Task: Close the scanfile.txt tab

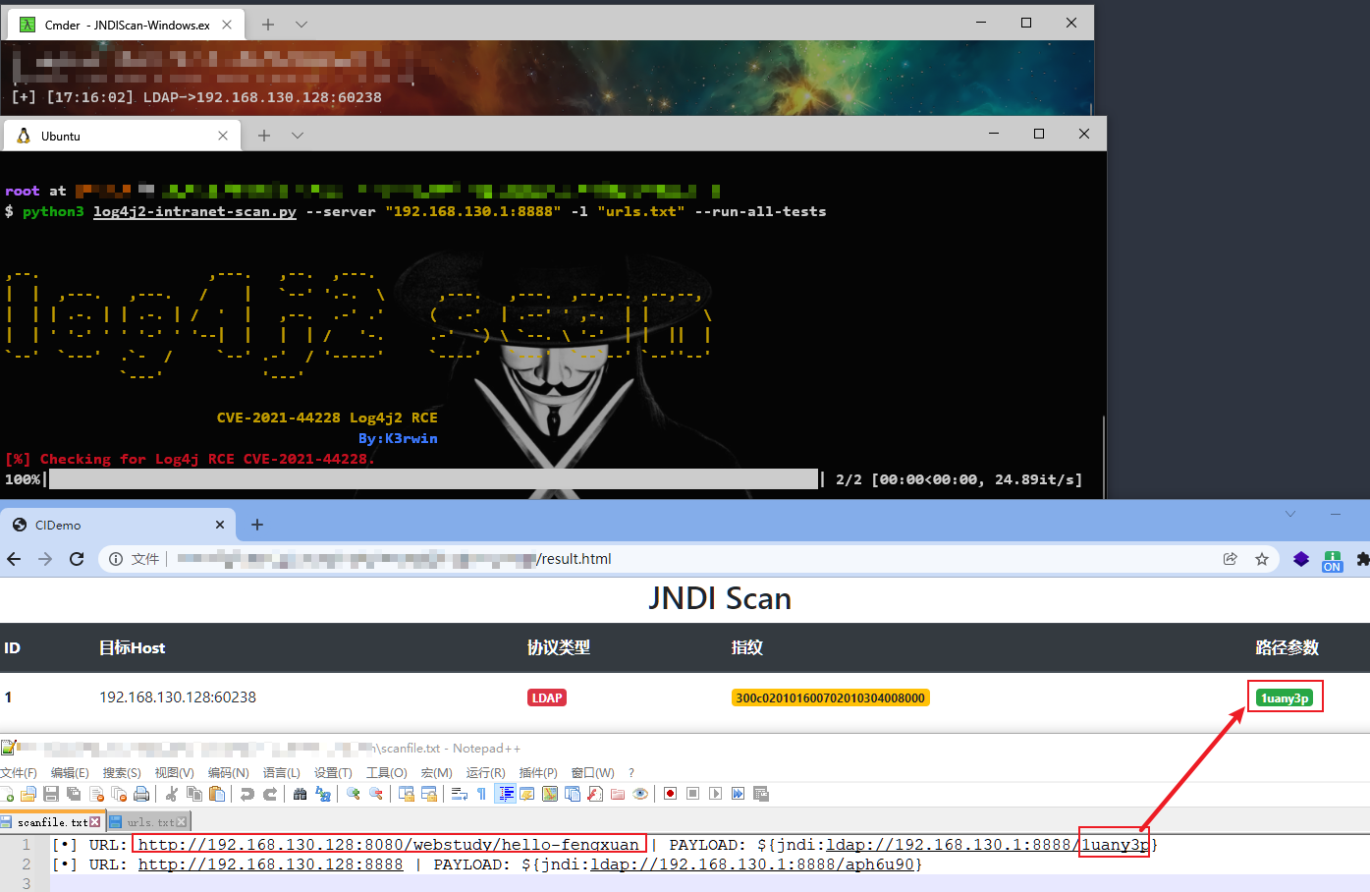Action: (x=95, y=822)
